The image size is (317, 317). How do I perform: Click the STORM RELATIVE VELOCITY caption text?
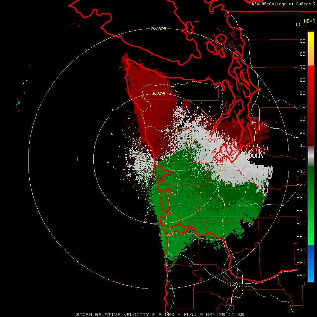point(112,315)
